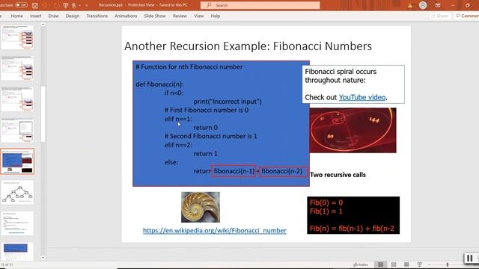Follow the YouTube video hyperlink
479x269 pixels.
pyautogui.click(x=362, y=97)
